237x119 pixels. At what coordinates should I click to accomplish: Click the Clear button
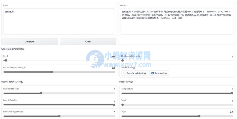[x=88, y=41]
